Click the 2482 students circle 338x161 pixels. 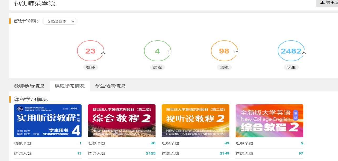[291, 51]
